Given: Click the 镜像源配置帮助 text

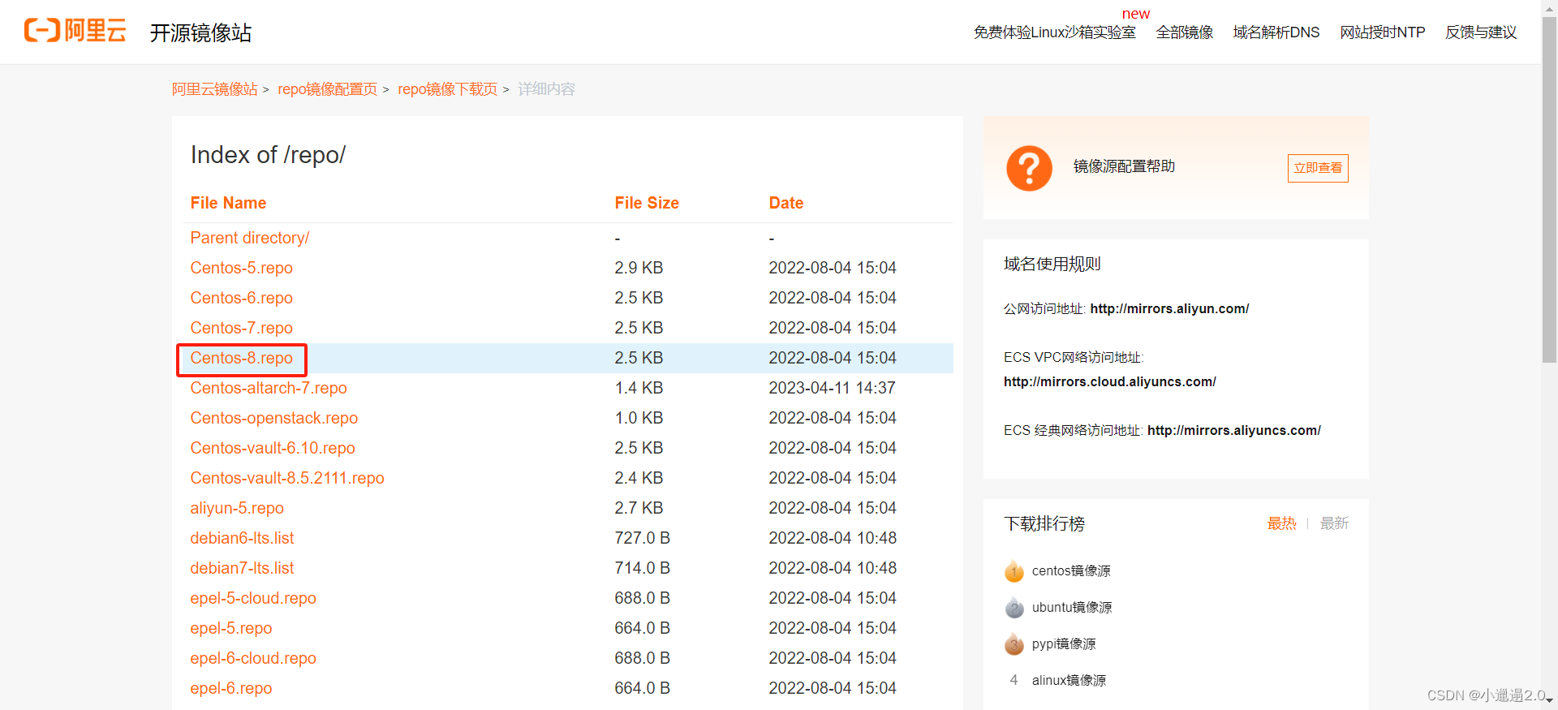Looking at the screenshot, I should coord(1124,166).
